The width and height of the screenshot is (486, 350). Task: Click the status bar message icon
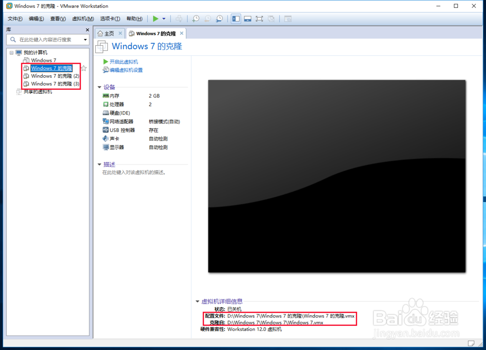pos(471,343)
